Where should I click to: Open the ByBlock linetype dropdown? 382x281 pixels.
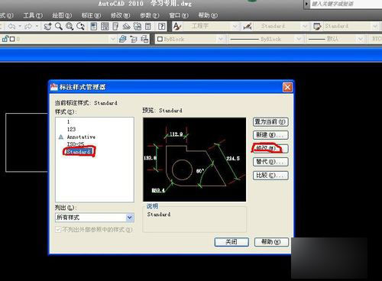coord(299,39)
